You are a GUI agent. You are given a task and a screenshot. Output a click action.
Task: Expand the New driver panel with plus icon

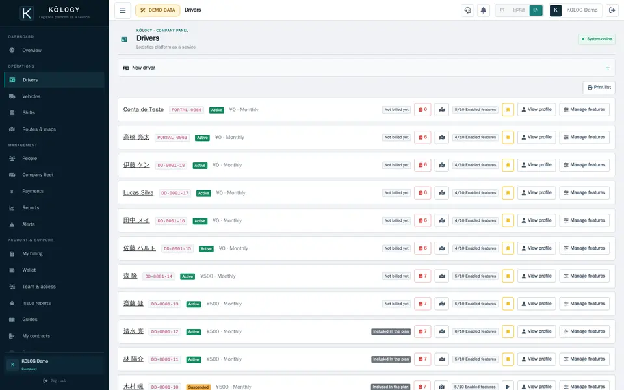(x=608, y=68)
